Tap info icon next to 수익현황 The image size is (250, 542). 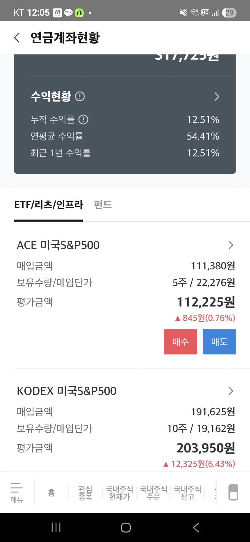(x=80, y=96)
